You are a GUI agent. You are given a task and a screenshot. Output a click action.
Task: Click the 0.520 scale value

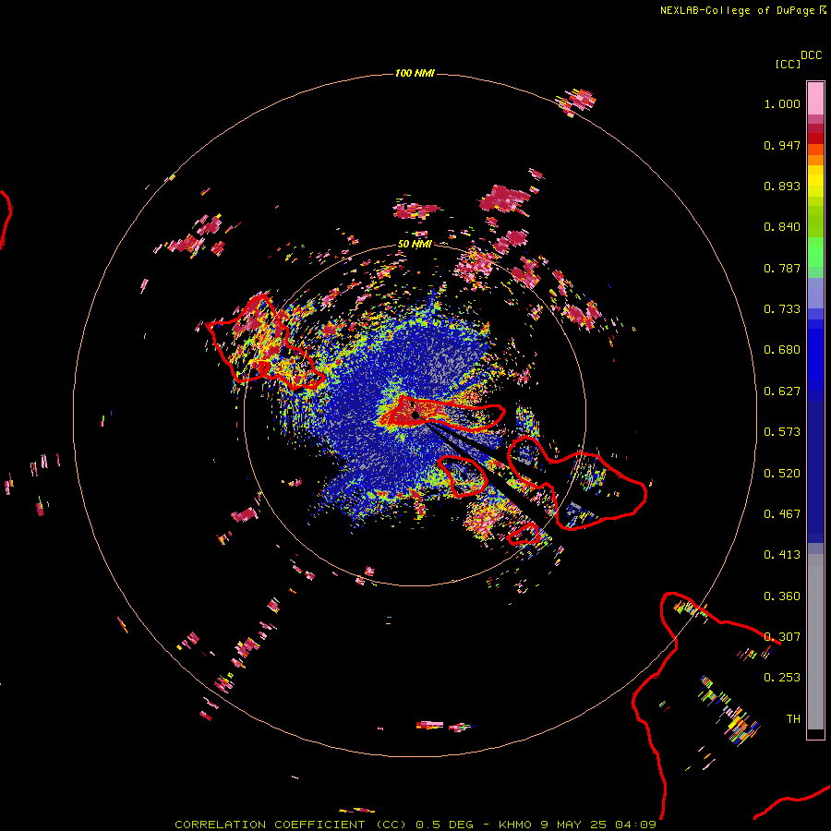coord(782,474)
